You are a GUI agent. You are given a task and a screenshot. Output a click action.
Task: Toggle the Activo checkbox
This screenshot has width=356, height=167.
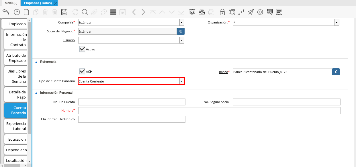coord(82,49)
